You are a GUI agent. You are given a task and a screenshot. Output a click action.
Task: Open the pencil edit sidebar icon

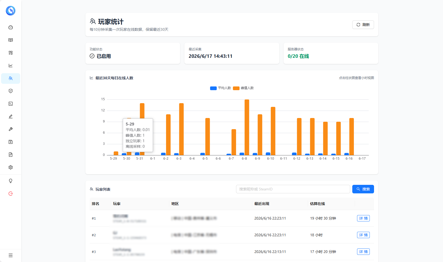(x=11, y=116)
